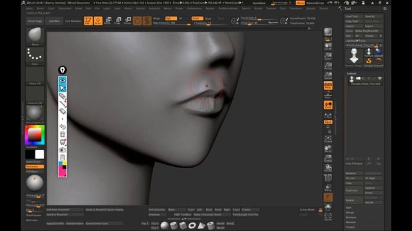
Task: Select the Move transform icon in top shelf
Action: [x=108, y=21]
